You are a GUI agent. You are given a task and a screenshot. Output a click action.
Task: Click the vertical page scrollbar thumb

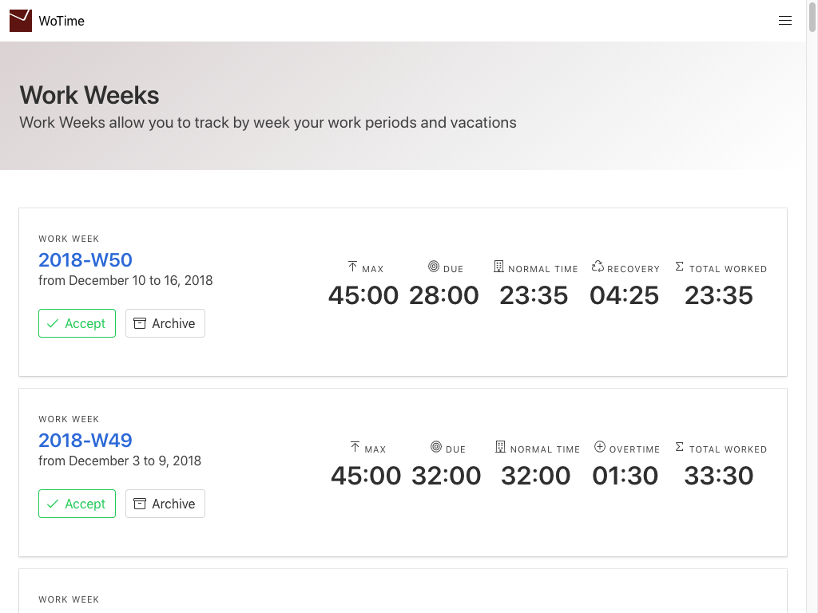pos(812,18)
